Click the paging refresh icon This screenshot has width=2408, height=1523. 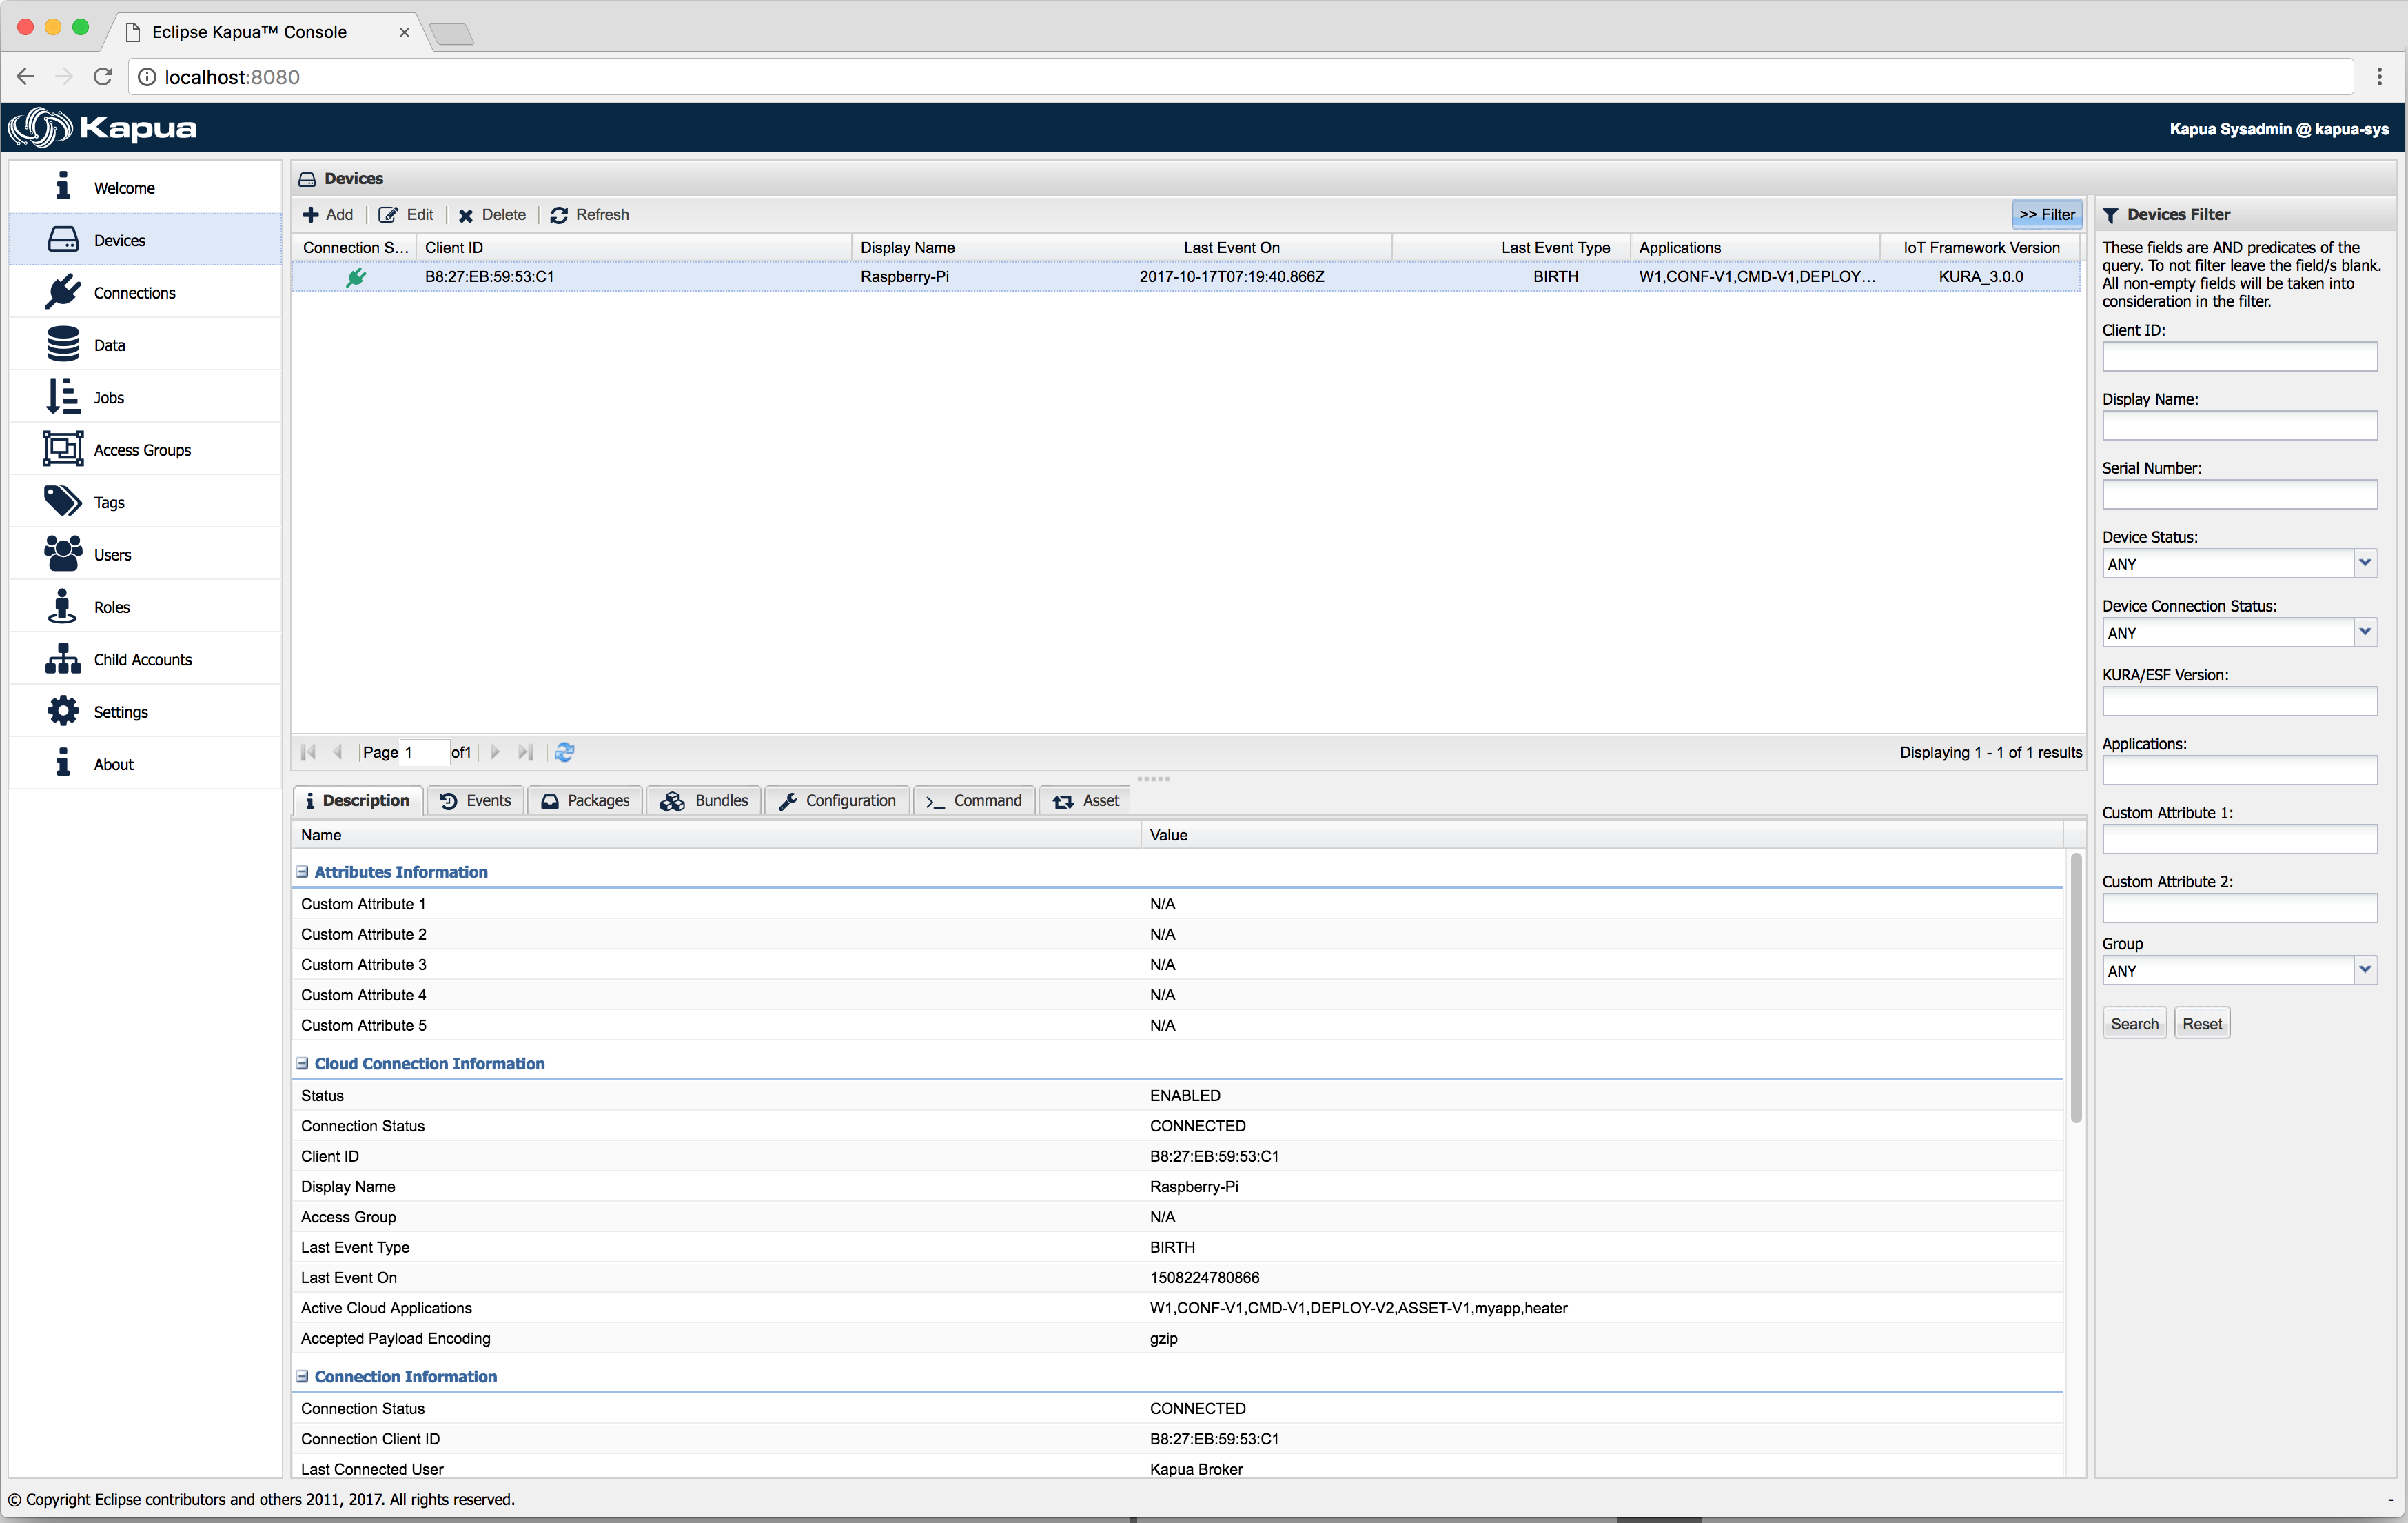point(564,752)
